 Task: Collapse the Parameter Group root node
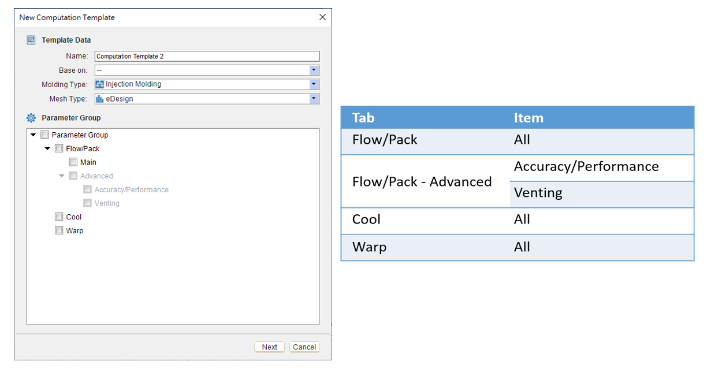[33, 135]
